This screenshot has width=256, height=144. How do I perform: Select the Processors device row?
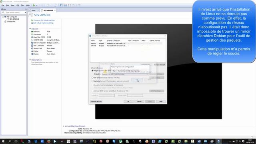[45, 34]
